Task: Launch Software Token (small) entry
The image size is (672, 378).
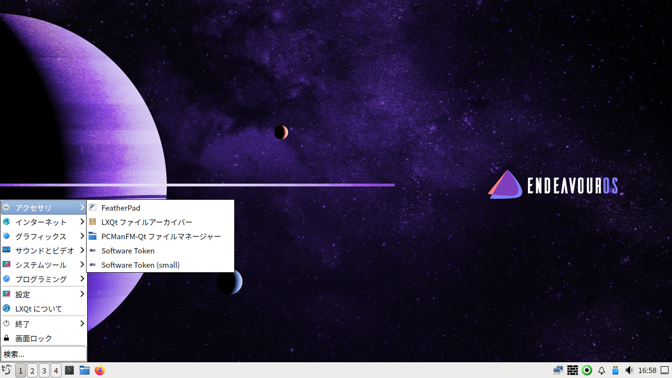Action: click(x=160, y=265)
